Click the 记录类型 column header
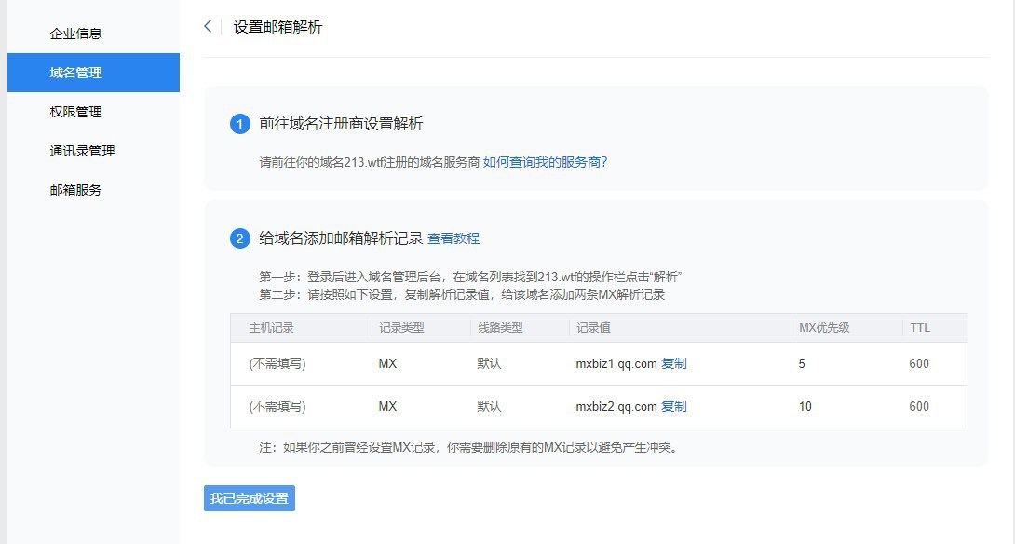Viewport: 1015px width, 544px height. pyautogui.click(x=401, y=328)
